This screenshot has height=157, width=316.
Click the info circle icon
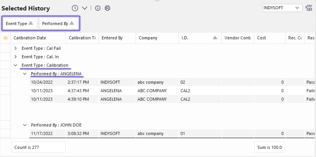(98, 8)
